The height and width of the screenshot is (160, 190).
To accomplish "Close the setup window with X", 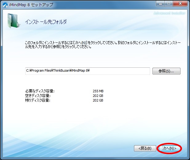I will pos(180,4).
